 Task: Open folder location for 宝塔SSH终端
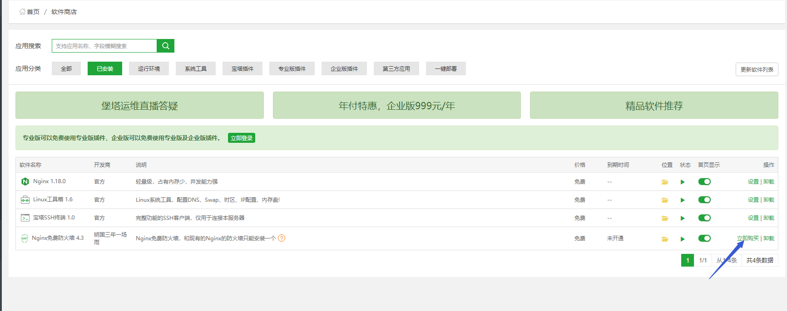click(665, 219)
